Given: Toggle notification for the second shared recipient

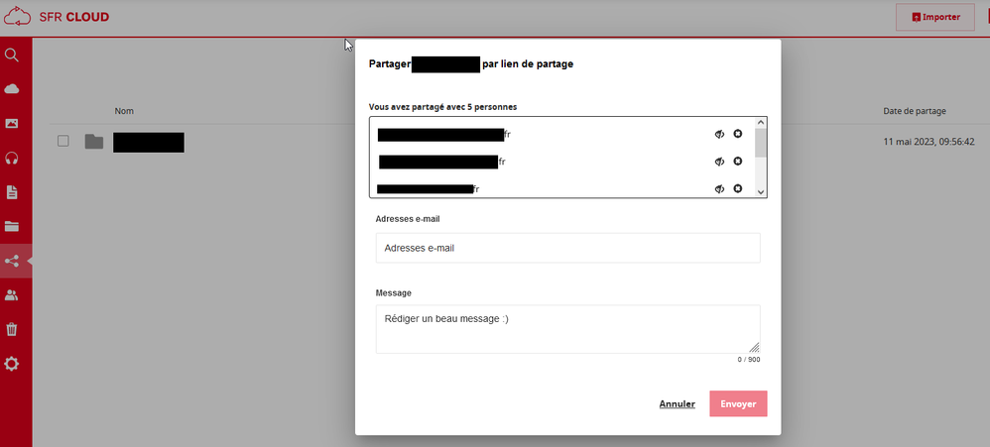Looking at the screenshot, I should point(719,162).
